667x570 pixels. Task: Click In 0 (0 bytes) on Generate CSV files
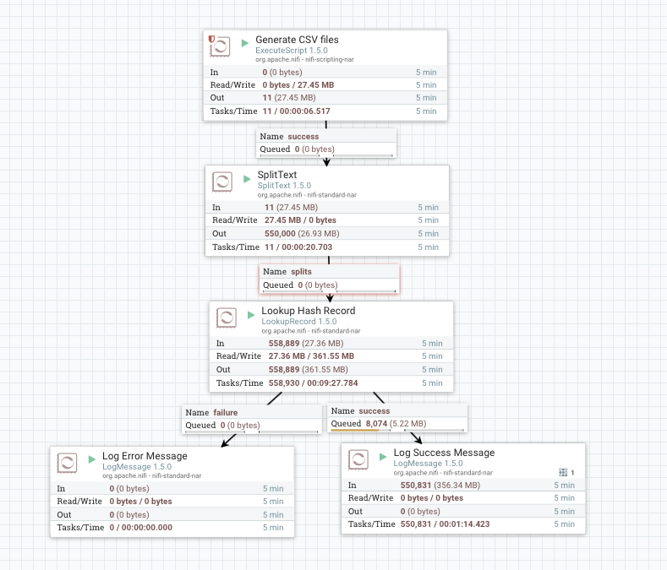point(325,73)
